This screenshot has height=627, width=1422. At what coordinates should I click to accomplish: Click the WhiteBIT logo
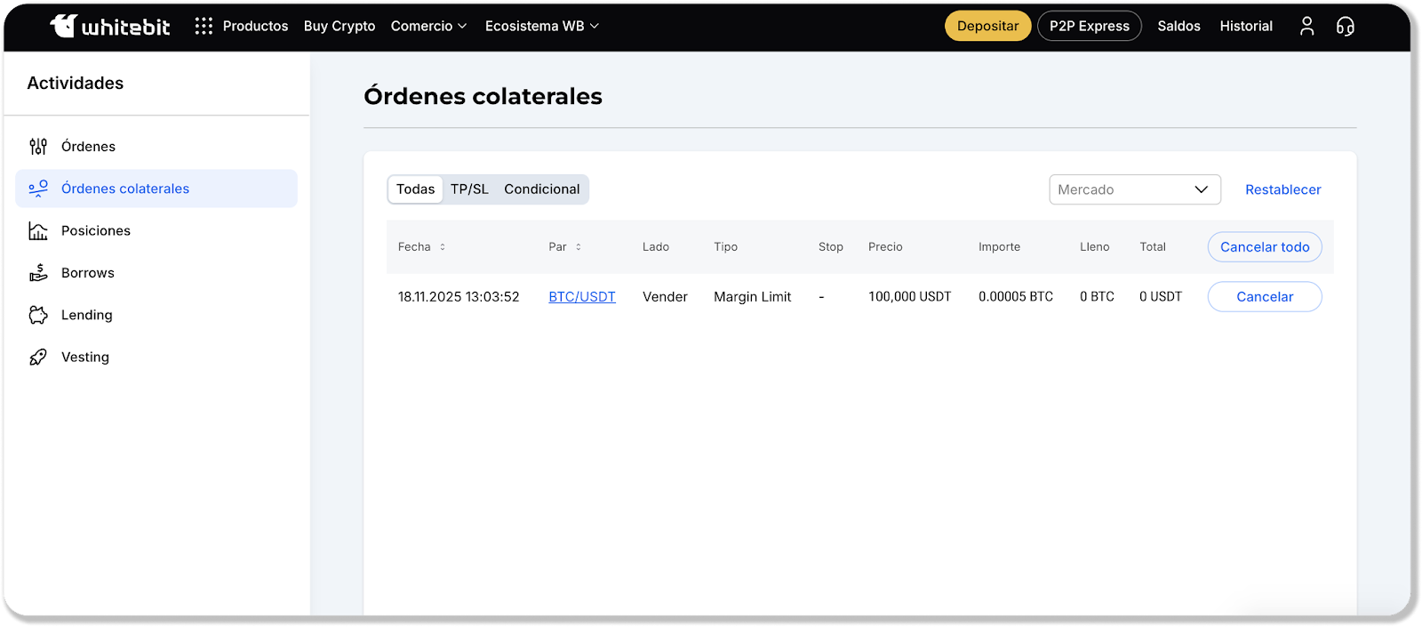tap(109, 27)
